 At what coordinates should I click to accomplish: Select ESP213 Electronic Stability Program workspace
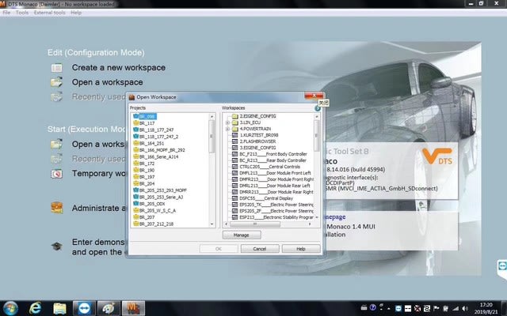pos(273,217)
